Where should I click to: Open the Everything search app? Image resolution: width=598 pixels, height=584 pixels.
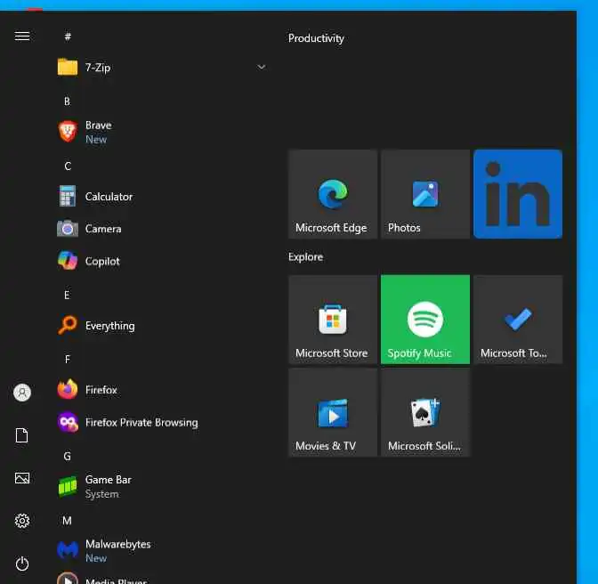(162, 325)
